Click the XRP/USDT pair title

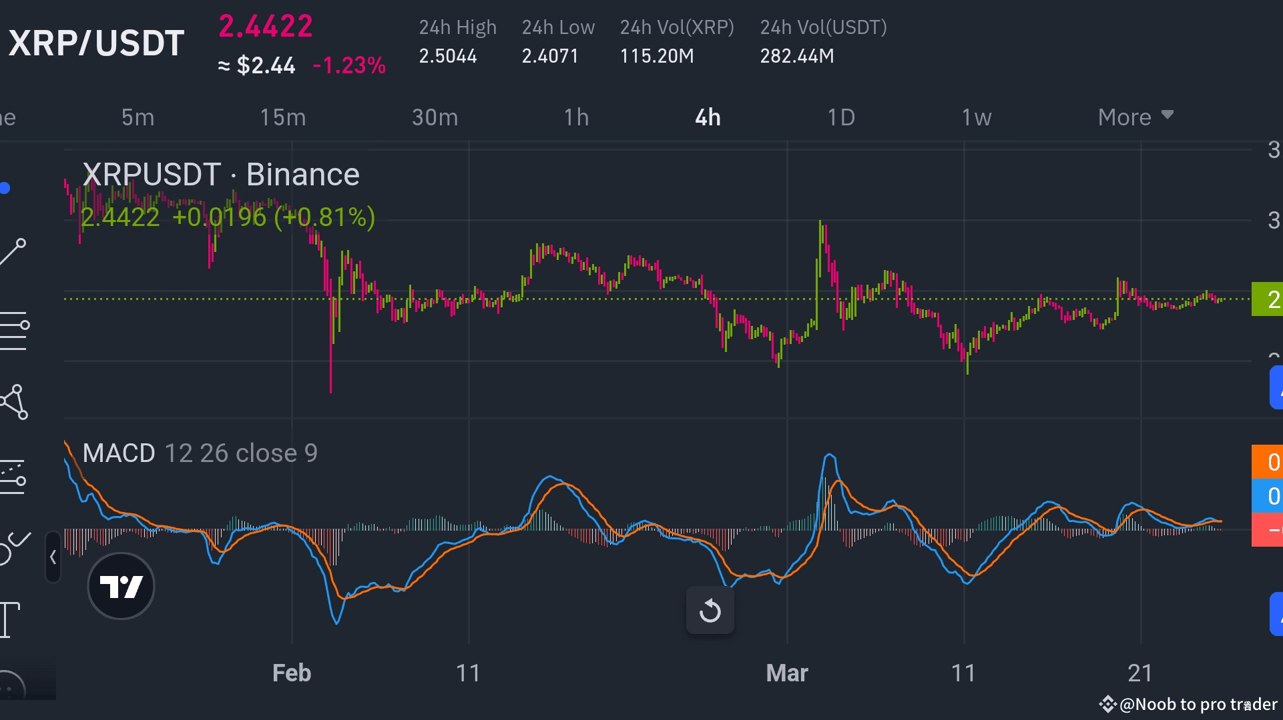pyautogui.click(x=95, y=43)
